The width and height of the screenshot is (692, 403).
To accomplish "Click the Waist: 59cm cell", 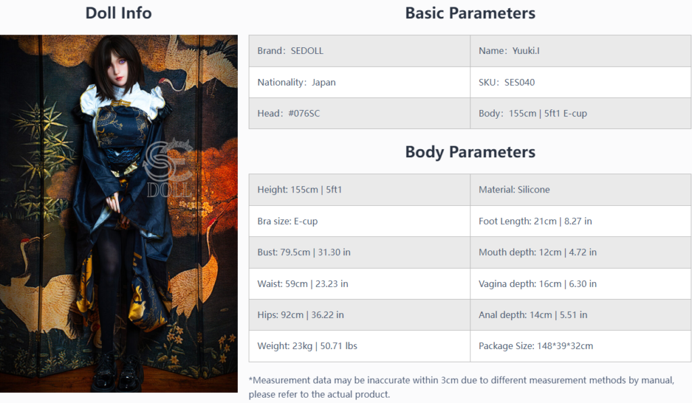I will click(360, 284).
